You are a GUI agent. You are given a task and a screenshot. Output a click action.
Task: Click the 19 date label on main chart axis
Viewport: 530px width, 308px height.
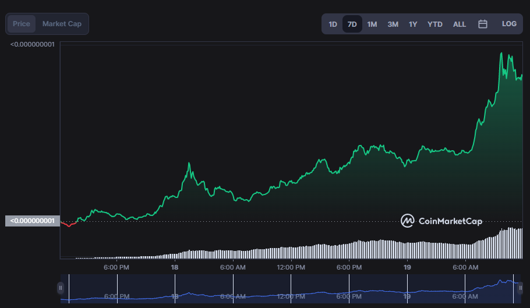pos(407,267)
